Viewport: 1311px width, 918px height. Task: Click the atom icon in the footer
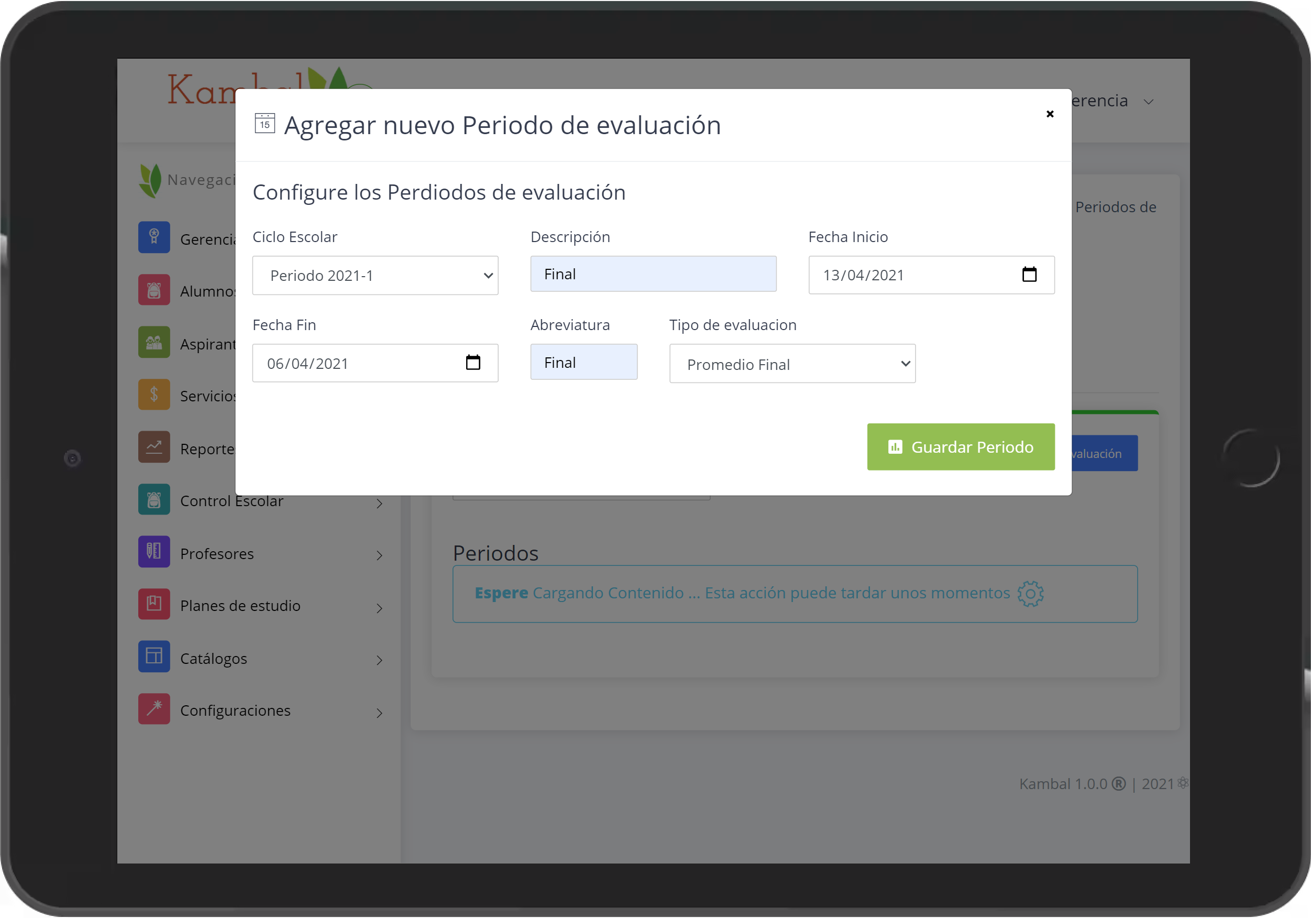pyautogui.click(x=1183, y=783)
